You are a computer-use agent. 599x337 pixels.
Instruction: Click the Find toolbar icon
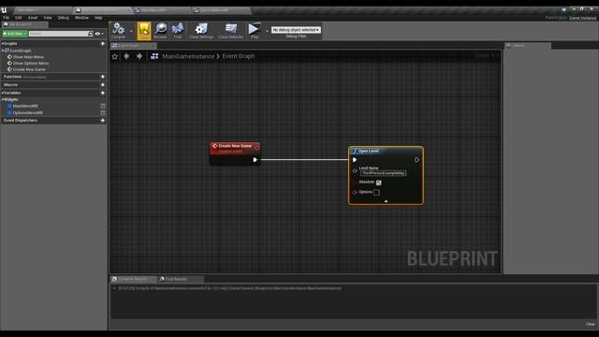[x=178, y=31]
